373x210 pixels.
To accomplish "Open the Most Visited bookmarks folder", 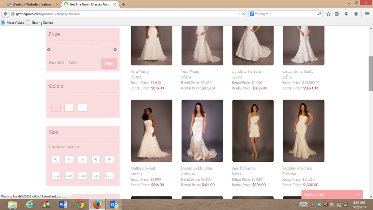I will click(x=13, y=22).
